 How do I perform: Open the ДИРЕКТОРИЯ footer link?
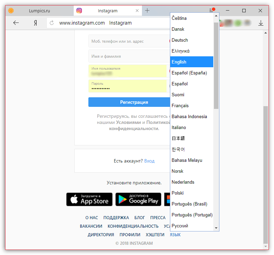(x=101, y=235)
